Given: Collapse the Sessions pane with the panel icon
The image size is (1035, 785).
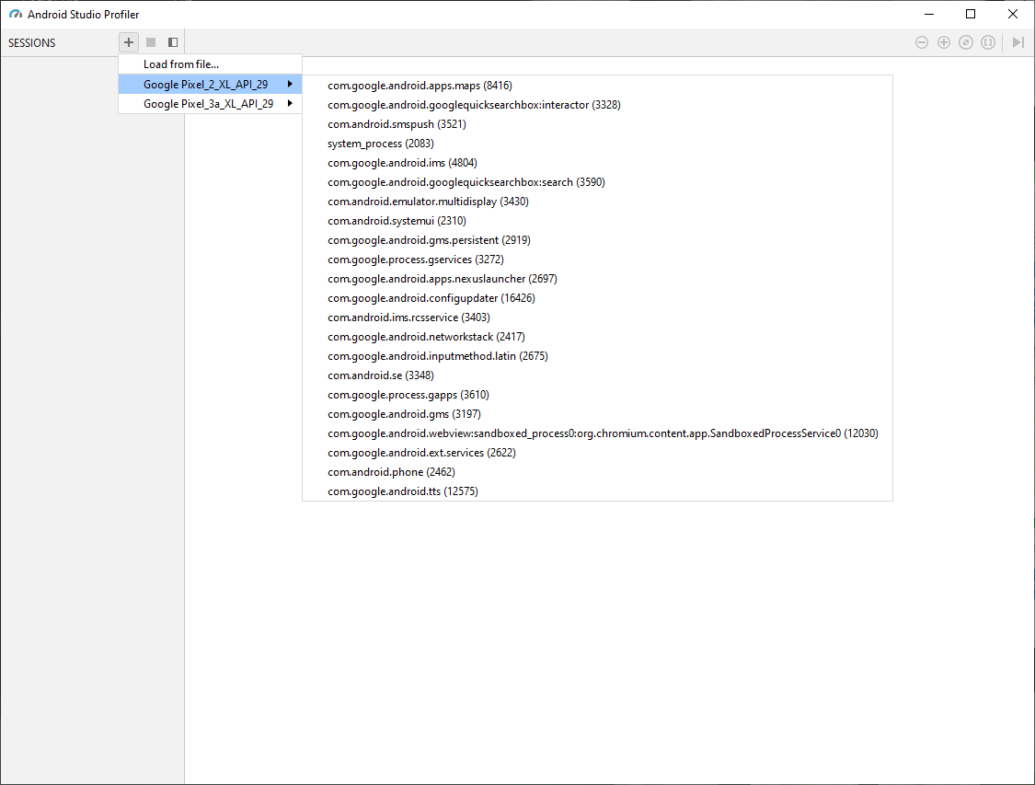Looking at the screenshot, I should pos(173,42).
